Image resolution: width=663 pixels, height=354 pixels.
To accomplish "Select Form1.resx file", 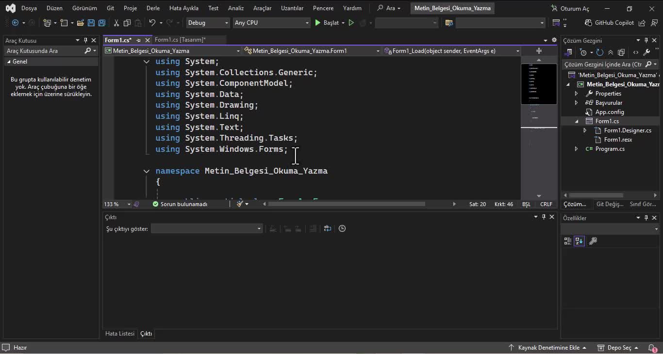I will [618, 140].
